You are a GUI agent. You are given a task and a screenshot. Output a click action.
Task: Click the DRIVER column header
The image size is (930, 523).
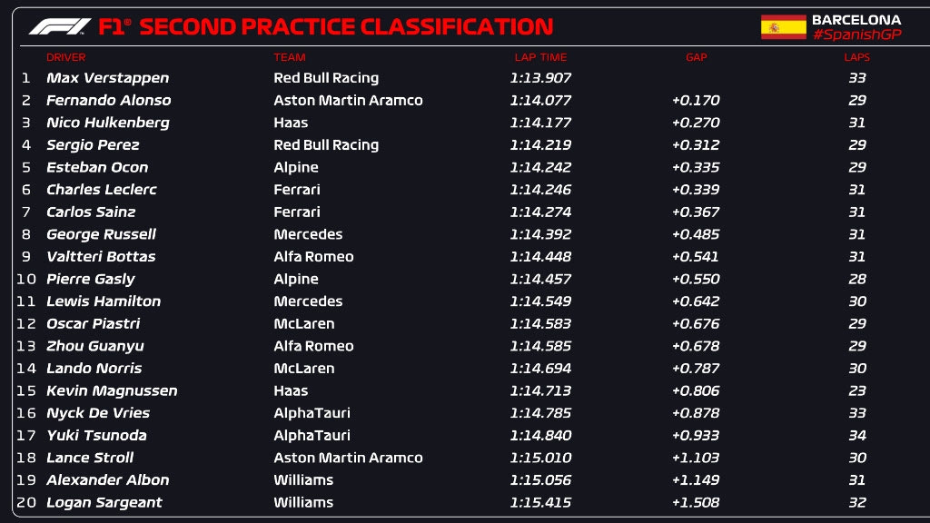tap(65, 57)
